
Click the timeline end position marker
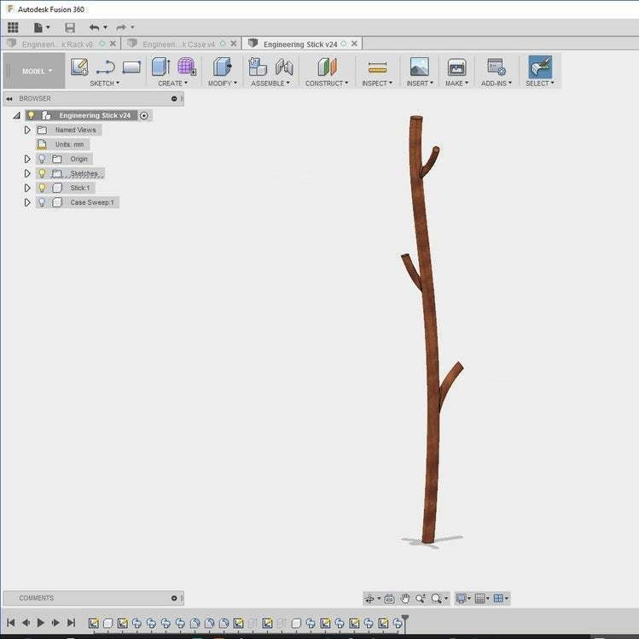(x=405, y=617)
